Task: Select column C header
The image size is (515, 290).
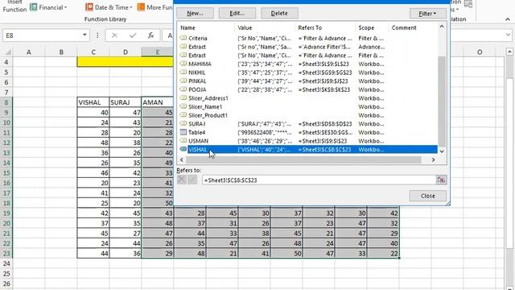Action: coord(93,52)
